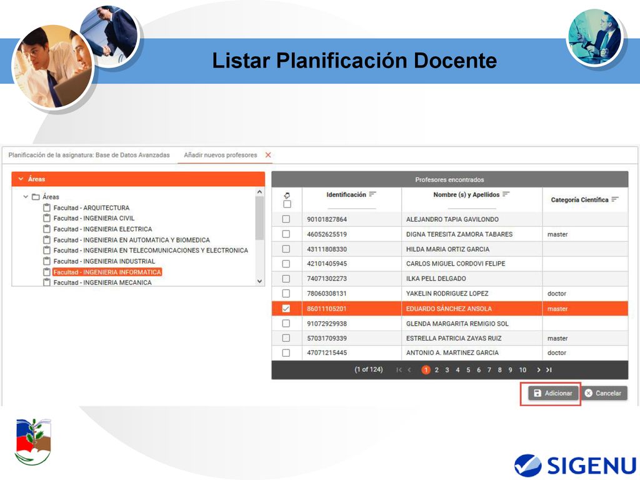Click master category for DIGNA TERESITA ZAMORA
This screenshot has height=480, width=640.
tap(557, 234)
